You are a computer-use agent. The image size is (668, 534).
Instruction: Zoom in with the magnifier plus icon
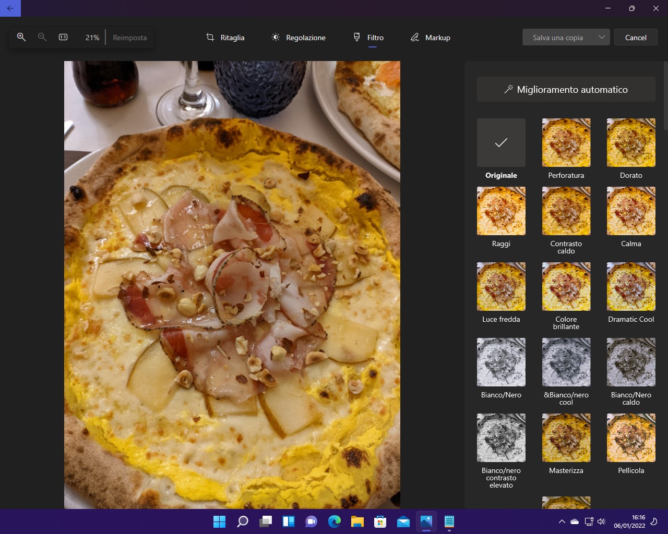coord(21,37)
